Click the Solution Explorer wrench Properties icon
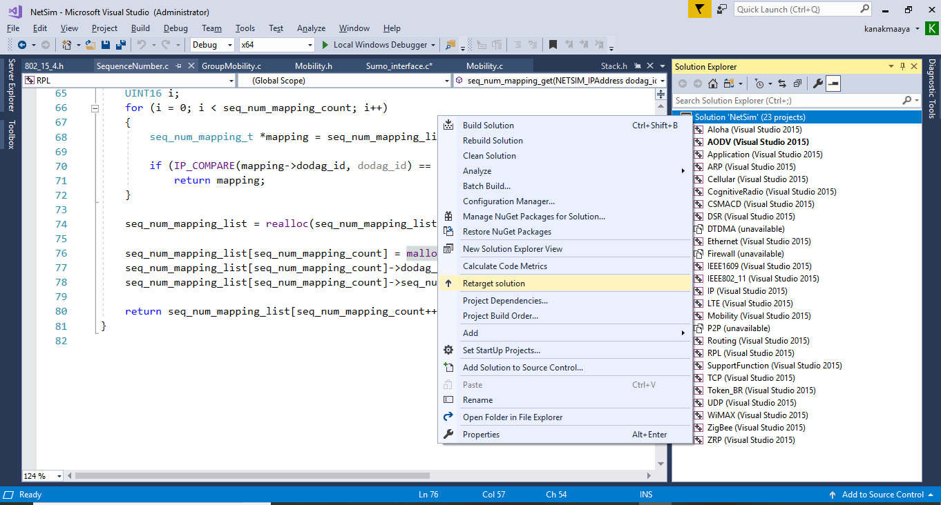The height and width of the screenshot is (505, 941). point(817,83)
